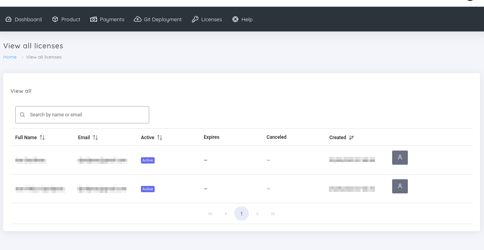Select page 1 in the paginator
The height and width of the screenshot is (250, 484).
(241, 213)
